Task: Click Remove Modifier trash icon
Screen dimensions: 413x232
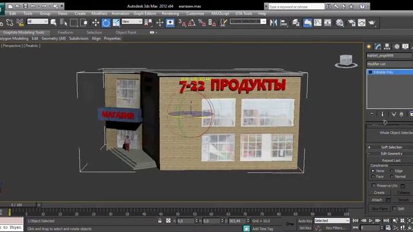Action: click(401, 114)
